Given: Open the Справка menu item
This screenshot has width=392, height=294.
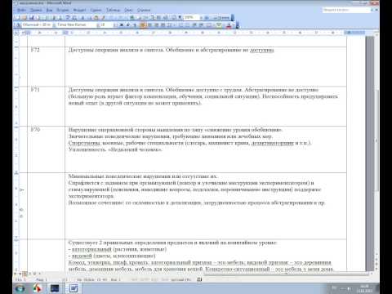Looking at the screenshot, I should tap(144, 10).
